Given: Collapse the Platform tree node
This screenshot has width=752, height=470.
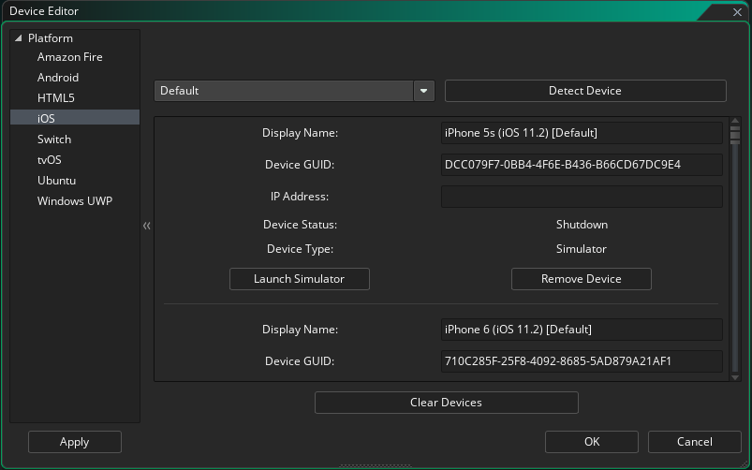Looking at the screenshot, I should click(x=18, y=38).
